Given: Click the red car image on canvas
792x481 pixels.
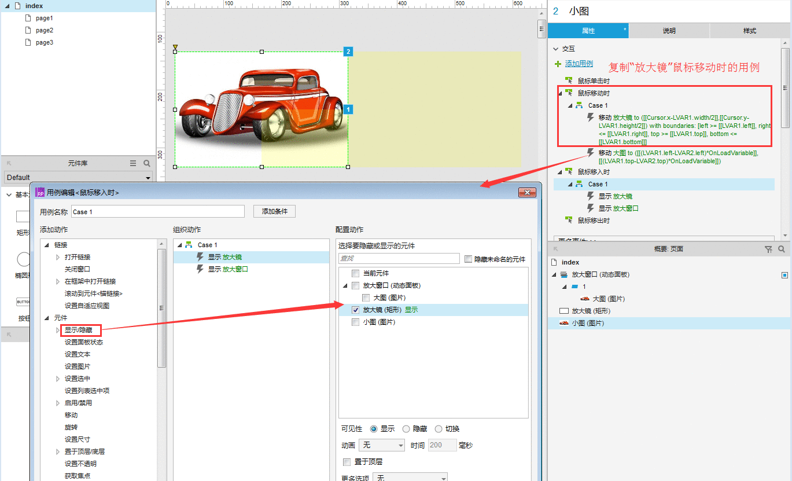Looking at the screenshot, I should 260,109.
